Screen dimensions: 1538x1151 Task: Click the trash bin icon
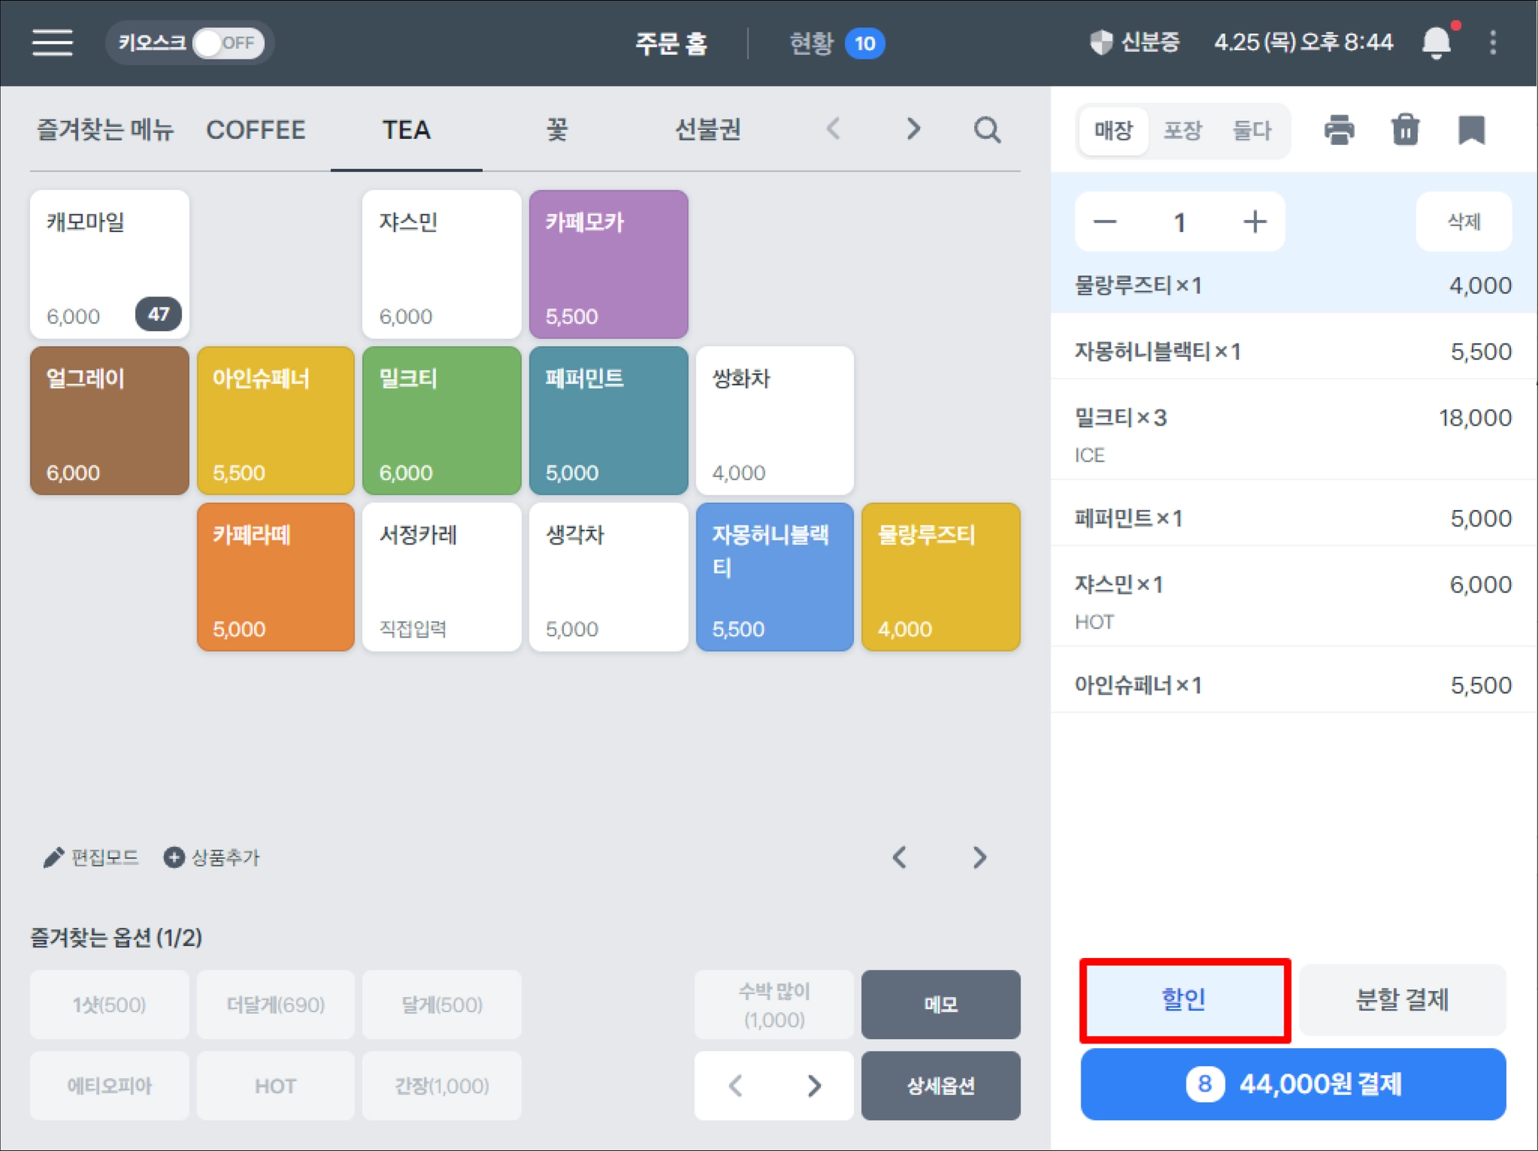point(1405,130)
